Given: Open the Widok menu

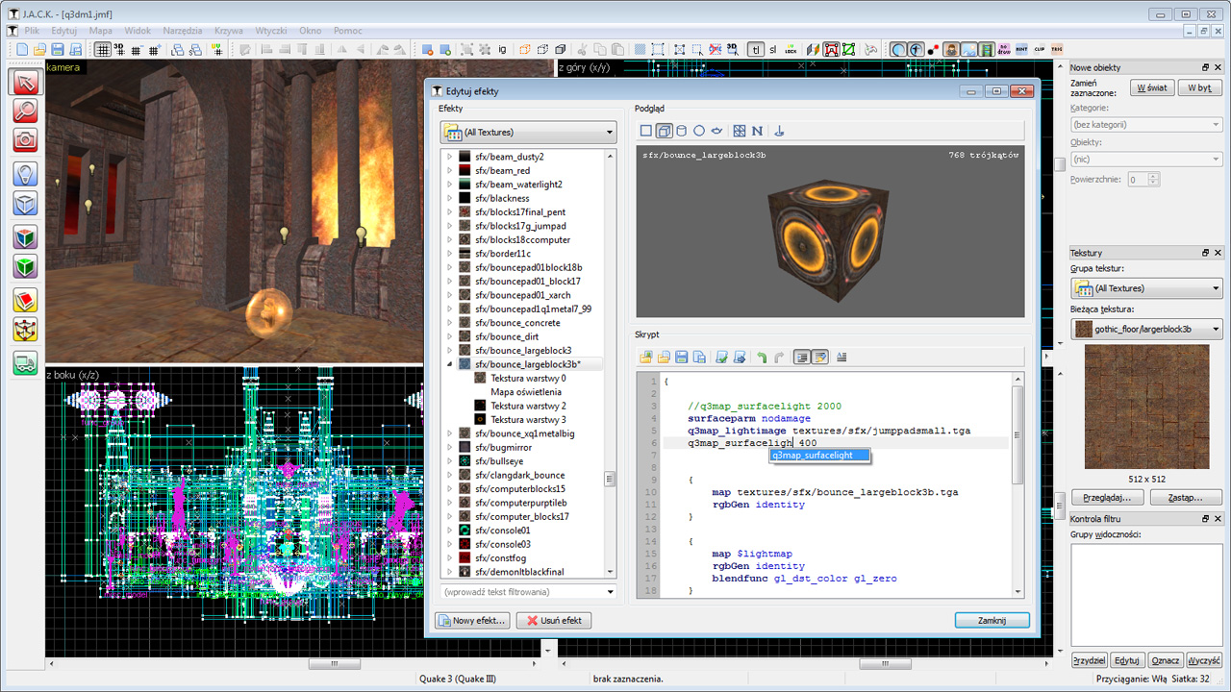Looking at the screenshot, I should (x=138, y=31).
